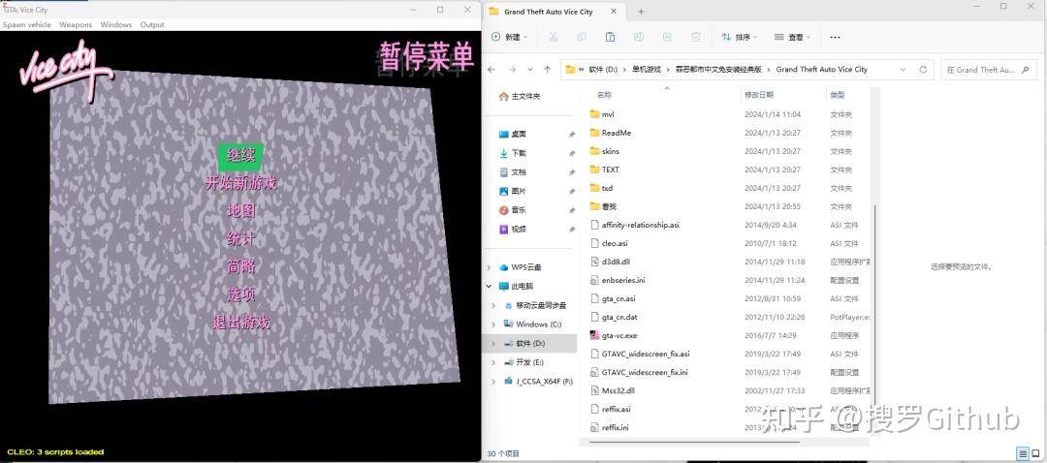Click the 软件 (D:) breadcrumb segment

click(603, 70)
